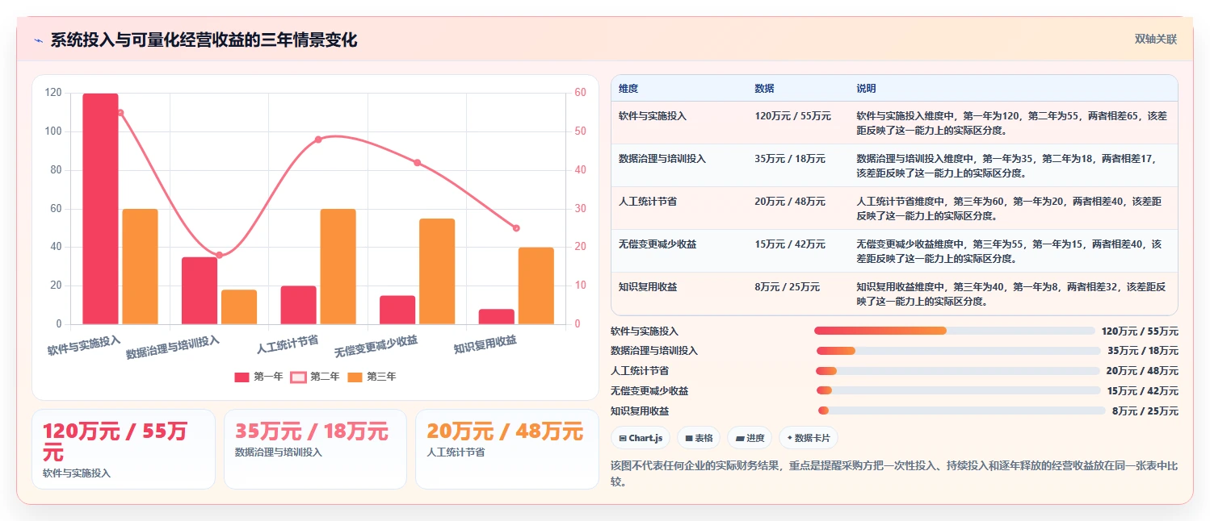Open the 120万元 / 55万元 data card
This screenshot has height=521, width=1210.
pos(124,449)
